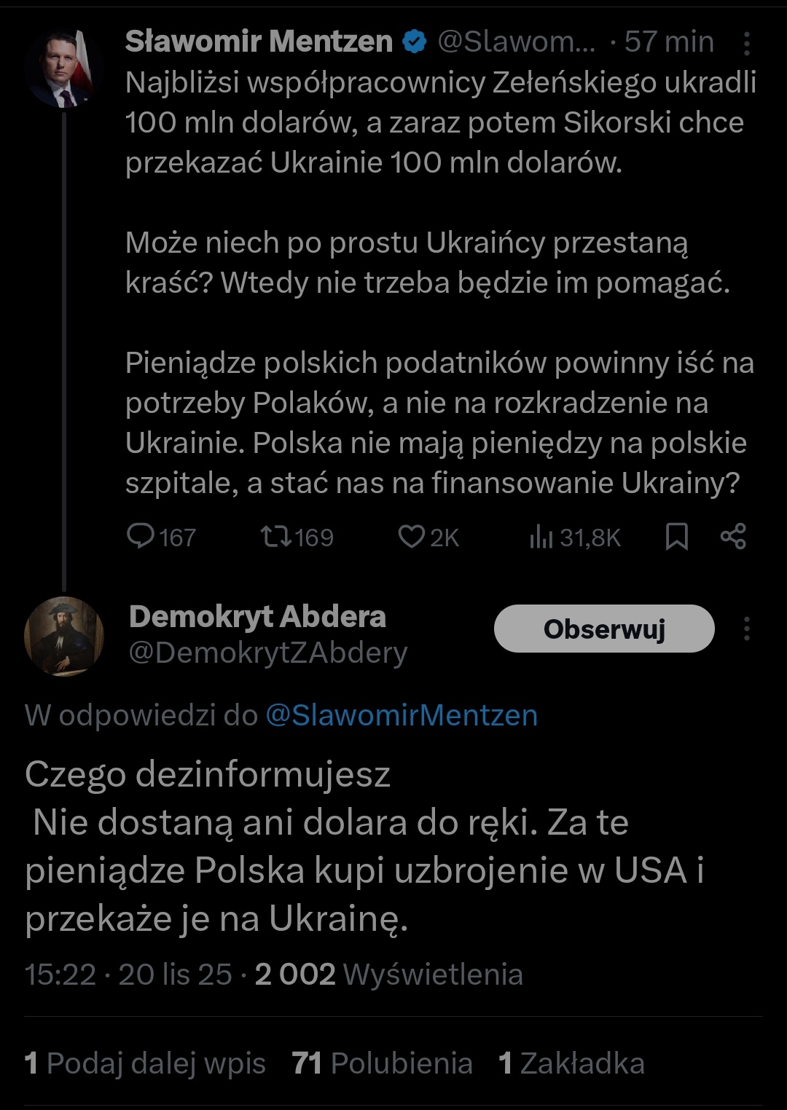Share Mentzen's post via the share icon
The height and width of the screenshot is (1110, 787).
pyautogui.click(x=733, y=537)
